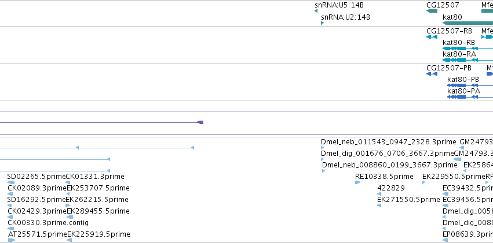Image resolution: width=493 pixels, height=243 pixels.
Task: Click the EK262215.5prime EST label
Action: (97, 200)
